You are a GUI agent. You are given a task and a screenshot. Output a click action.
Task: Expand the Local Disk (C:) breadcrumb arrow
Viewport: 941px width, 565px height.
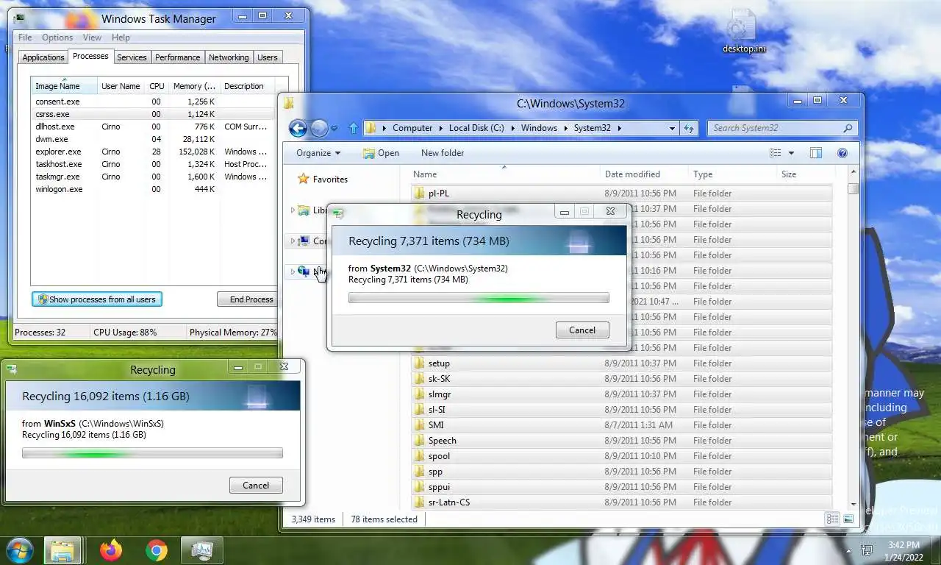point(512,128)
